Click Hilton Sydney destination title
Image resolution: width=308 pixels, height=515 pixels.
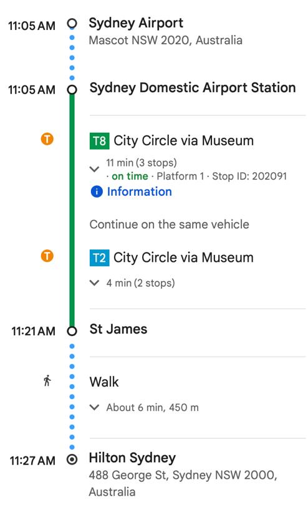point(132,458)
